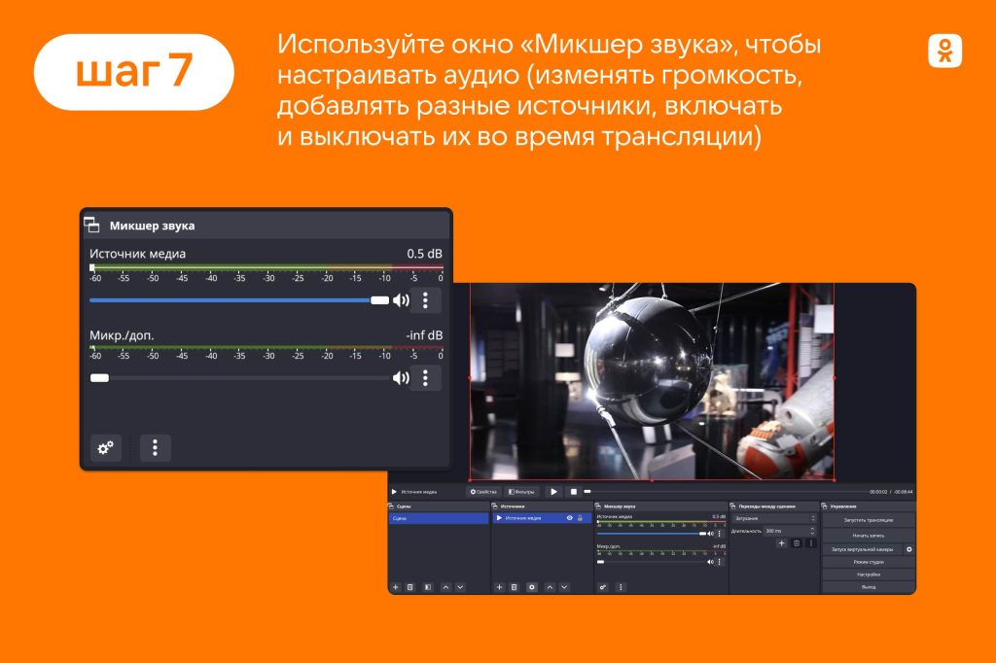Click the 00:00:02 / -00:08:44 timecode

pyautogui.click(x=891, y=492)
